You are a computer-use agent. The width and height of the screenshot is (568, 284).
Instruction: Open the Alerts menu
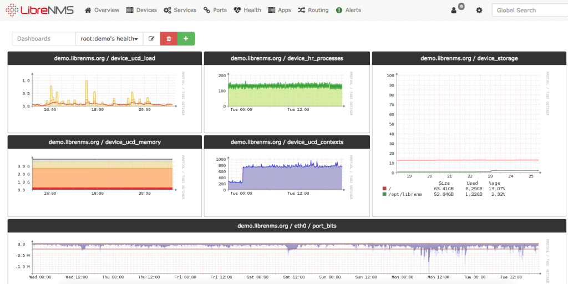pos(348,10)
